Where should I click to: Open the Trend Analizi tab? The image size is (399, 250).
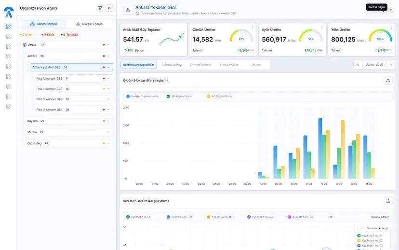point(228,65)
